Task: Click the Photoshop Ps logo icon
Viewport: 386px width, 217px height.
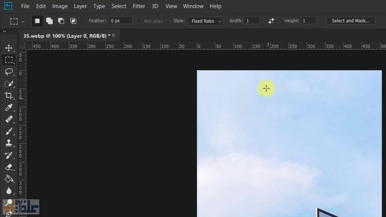Action: tap(8, 6)
